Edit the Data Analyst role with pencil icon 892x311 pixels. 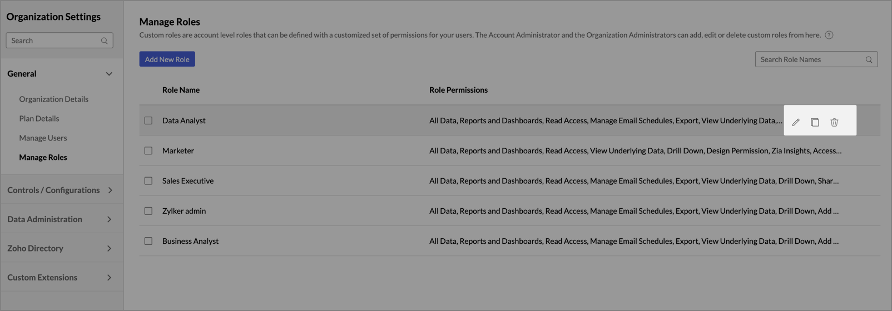pos(796,122)
